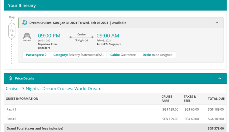Screen dimensions: 229x132
Task: Click the Feb 03, 2021 arrival date
Action: click(x=104, y=40)
